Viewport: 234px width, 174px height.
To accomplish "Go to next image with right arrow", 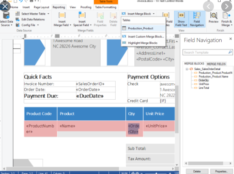I will click(x=227, y=6).
